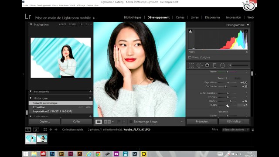Click the Précédent button
Viewport: 279px width, 157px height.
click(x=202, y=121)
